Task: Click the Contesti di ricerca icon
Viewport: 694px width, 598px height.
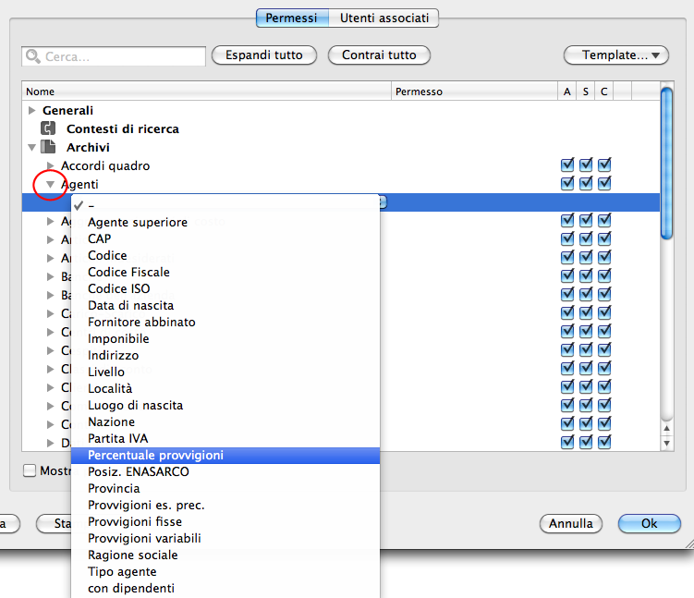Action: pyautogui.click(x=48, y=129)
